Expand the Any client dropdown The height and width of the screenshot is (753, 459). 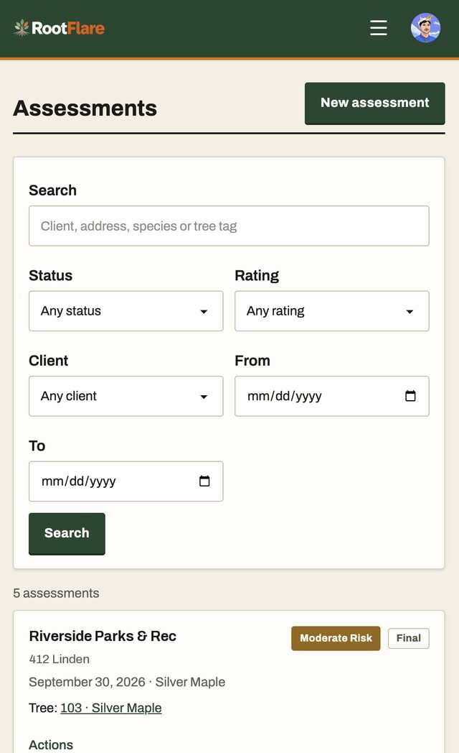pyautogui.click(x=126, y=396)
